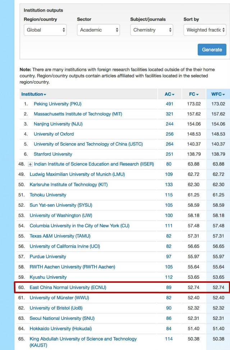Sort table by AC column header

click(169, 94)
